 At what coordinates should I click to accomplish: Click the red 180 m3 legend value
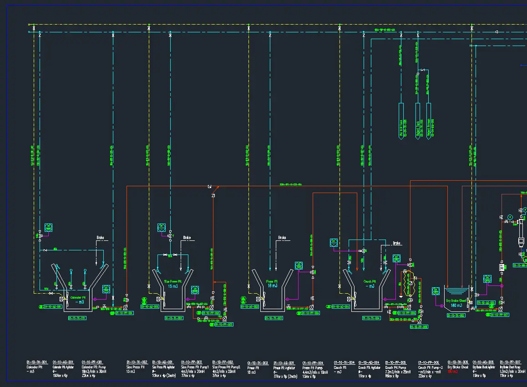pyautogui.click(x=454, y=372)
